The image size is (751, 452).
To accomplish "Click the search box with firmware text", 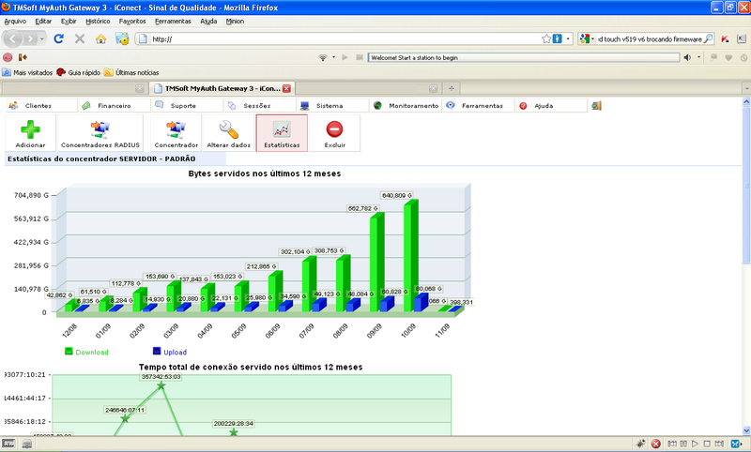I will (650, 38).
